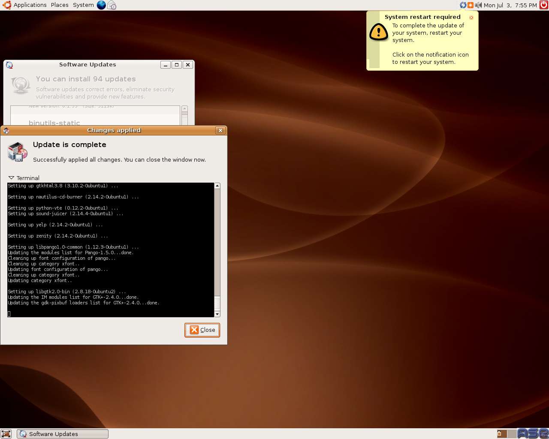Screen dimensions: 549x439
Task: Click terminal line 'Setting up gtkhtml3.8'
Action: pyautogui.click(x=63, y=186)
